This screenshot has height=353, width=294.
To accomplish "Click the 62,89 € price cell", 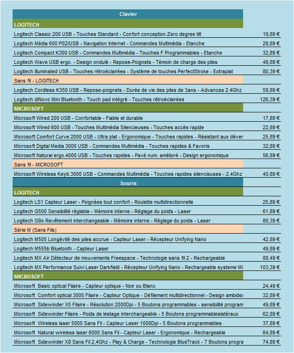I will tap(271, 314).
